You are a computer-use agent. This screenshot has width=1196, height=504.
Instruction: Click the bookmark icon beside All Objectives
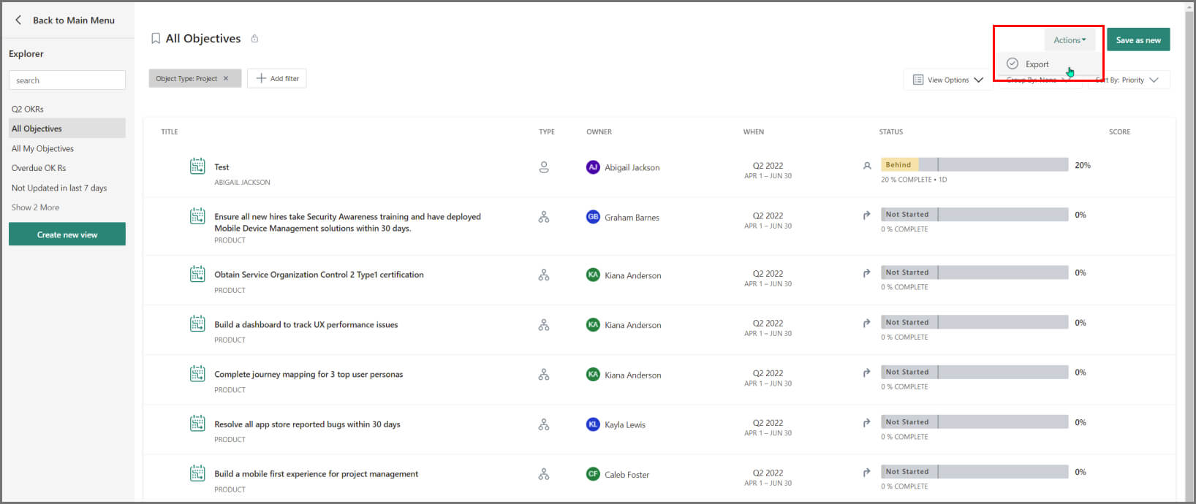(156, 39)
